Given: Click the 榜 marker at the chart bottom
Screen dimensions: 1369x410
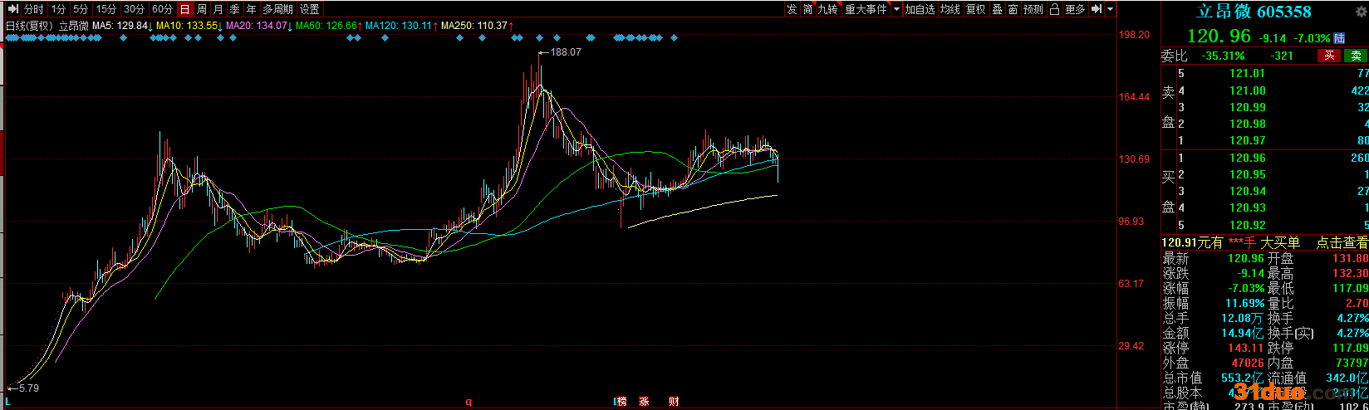Looking at the screenshot, I should click(x=621, y=402).
